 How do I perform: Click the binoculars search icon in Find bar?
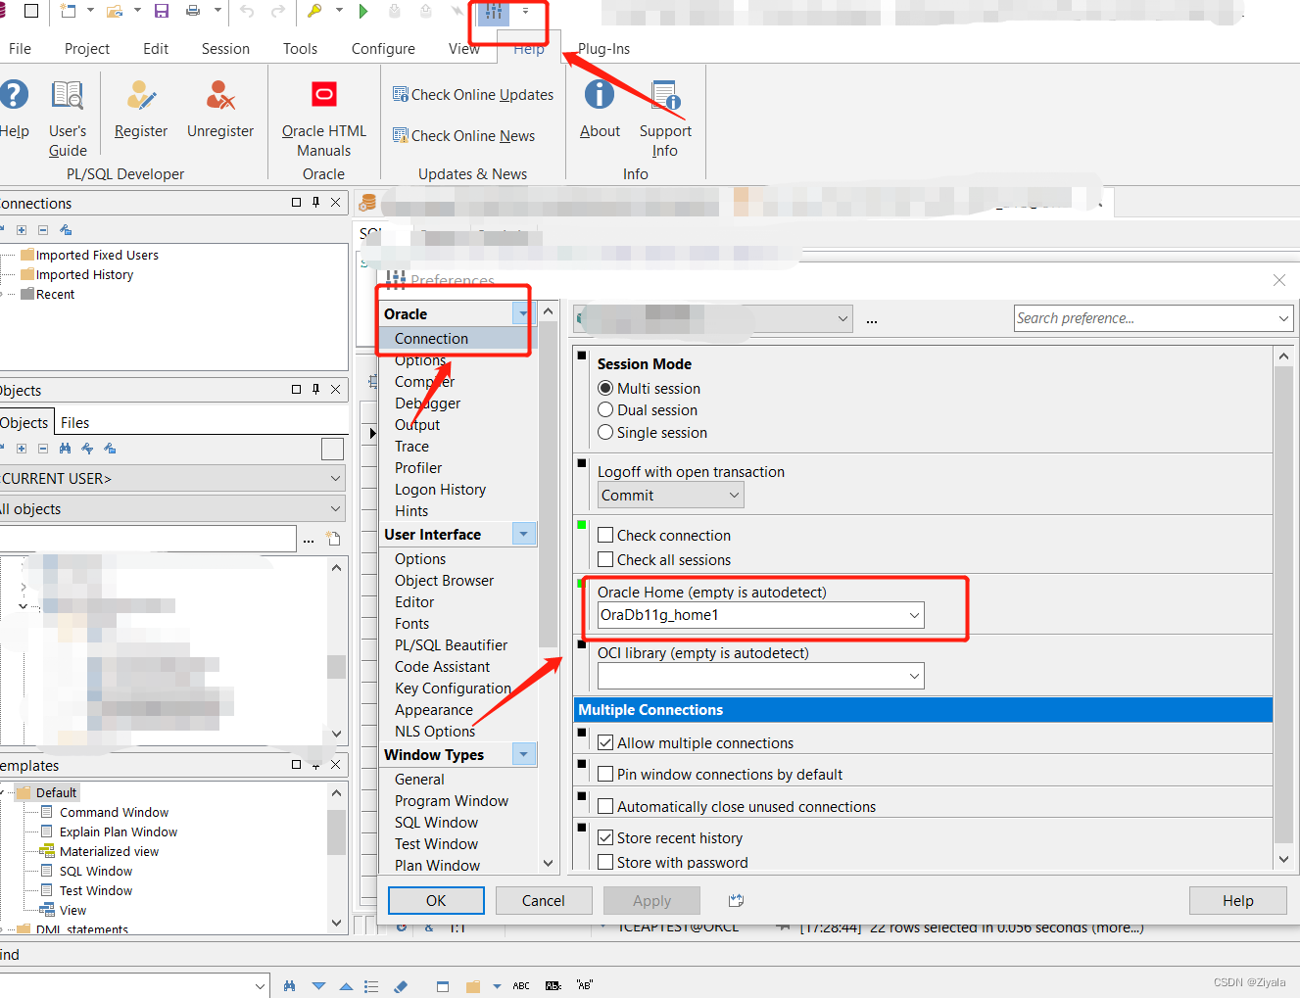point(289,986)
